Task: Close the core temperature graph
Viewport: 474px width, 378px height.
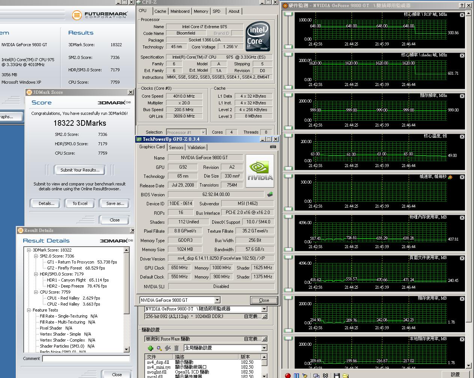Action: (x=462, y=137)
